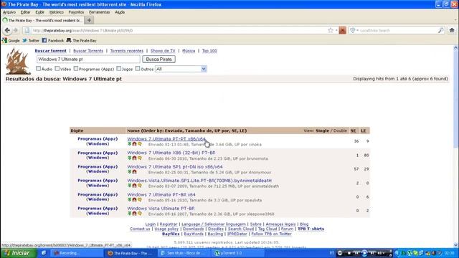This screenshot has height=258, width=459.
Task: Open the Música link
Action: tap(189, 51)
